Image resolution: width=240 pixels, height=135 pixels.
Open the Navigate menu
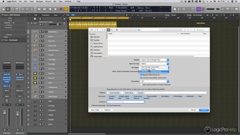click(x=39, y=1)
